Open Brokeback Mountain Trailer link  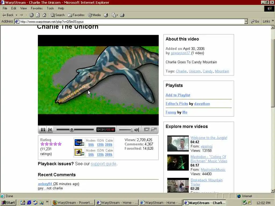[x=207, y=182]
